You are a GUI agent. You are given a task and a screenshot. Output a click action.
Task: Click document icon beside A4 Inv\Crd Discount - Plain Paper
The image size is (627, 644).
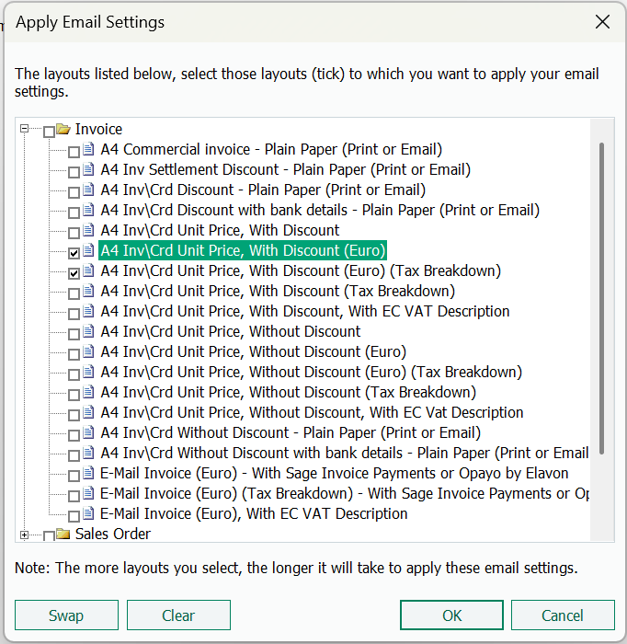coord(88,189)
